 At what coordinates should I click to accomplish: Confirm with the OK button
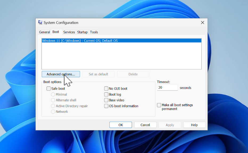(x=121, y=125)
